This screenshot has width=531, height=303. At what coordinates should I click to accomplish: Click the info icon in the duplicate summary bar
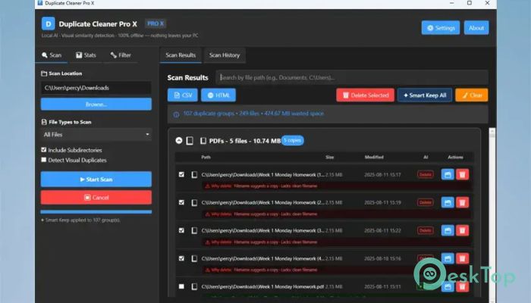176,114
